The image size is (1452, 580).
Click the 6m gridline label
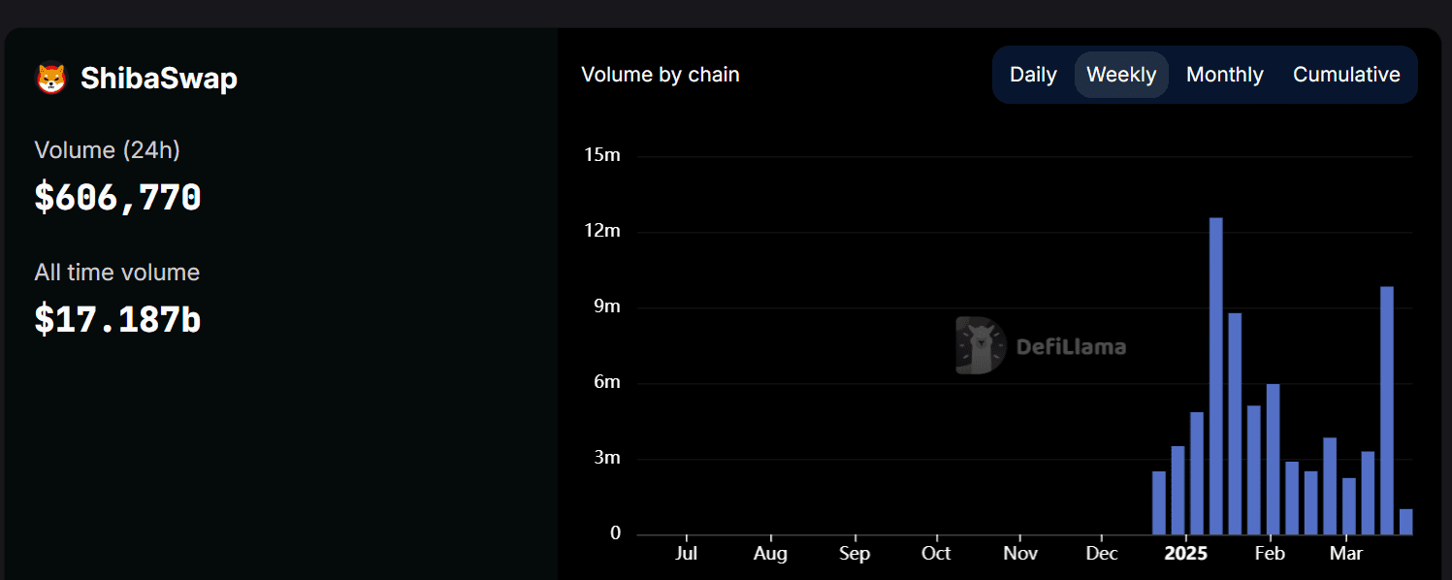(609, 381)
